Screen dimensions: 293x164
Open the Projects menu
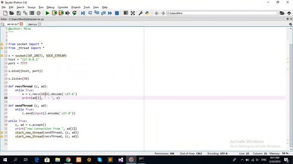76,7
